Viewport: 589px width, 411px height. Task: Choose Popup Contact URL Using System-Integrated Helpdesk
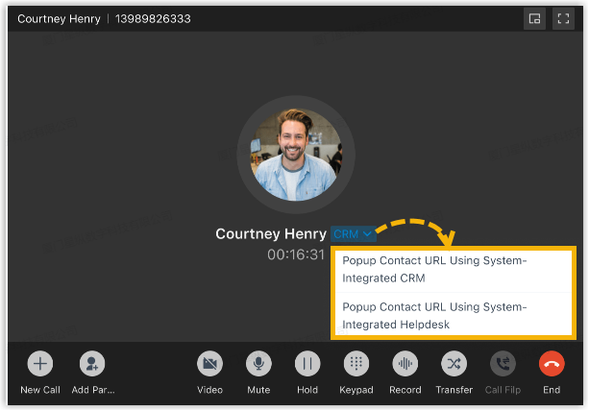click(x=435, y=315)
